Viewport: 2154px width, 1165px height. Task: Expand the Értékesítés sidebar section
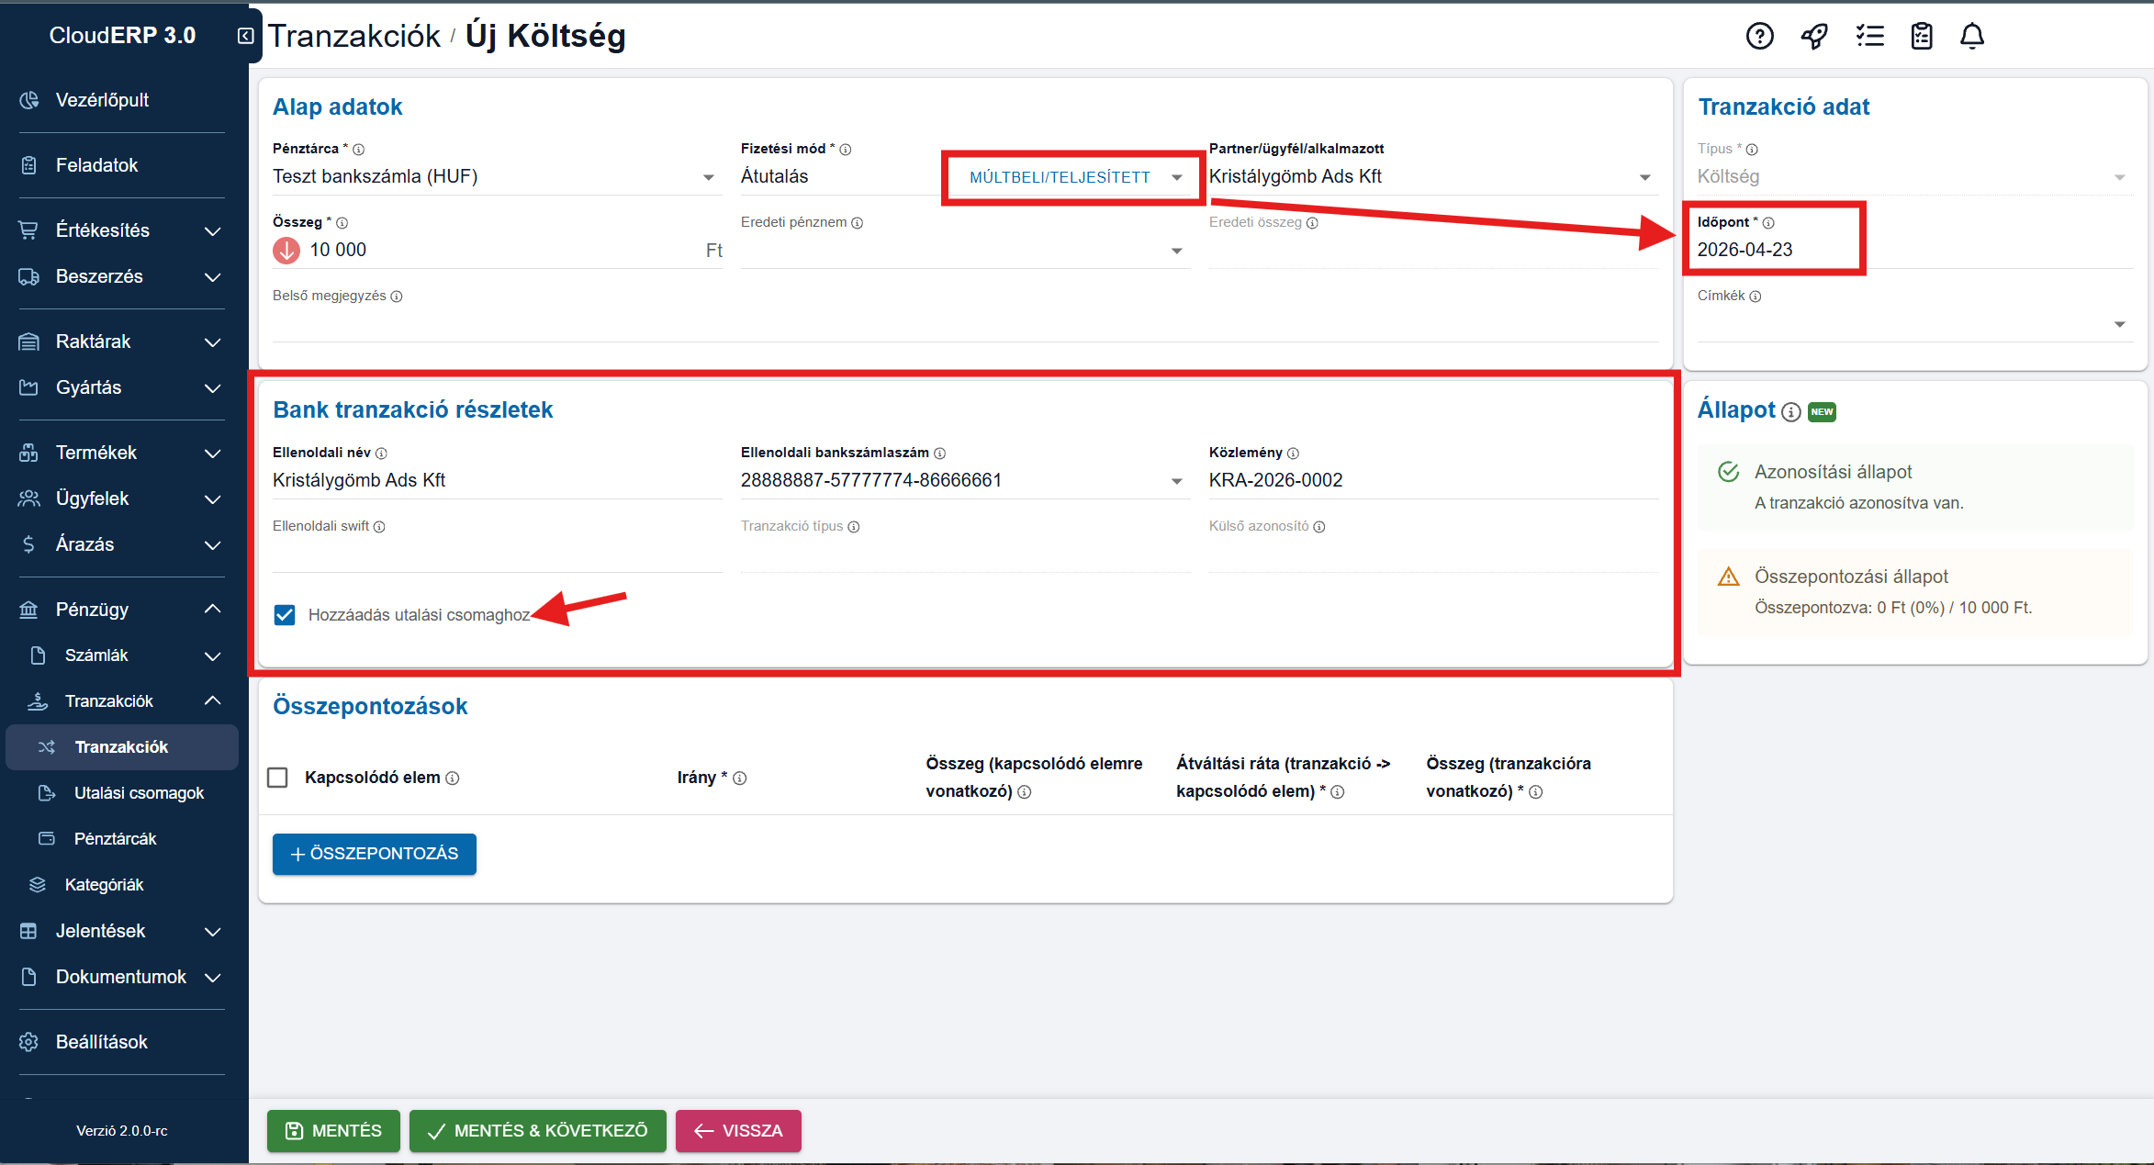click(x=121, y=230)
